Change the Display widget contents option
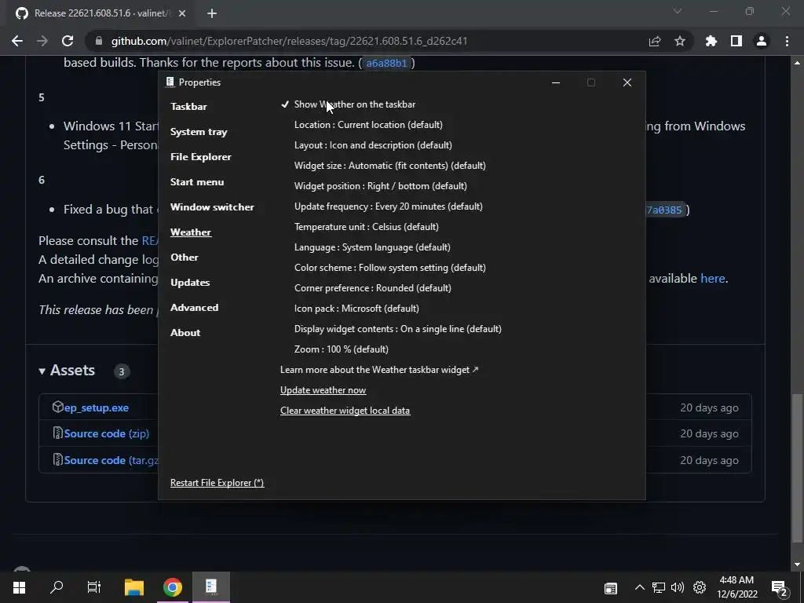Viewport: 804px width, 603px height. 397,329
